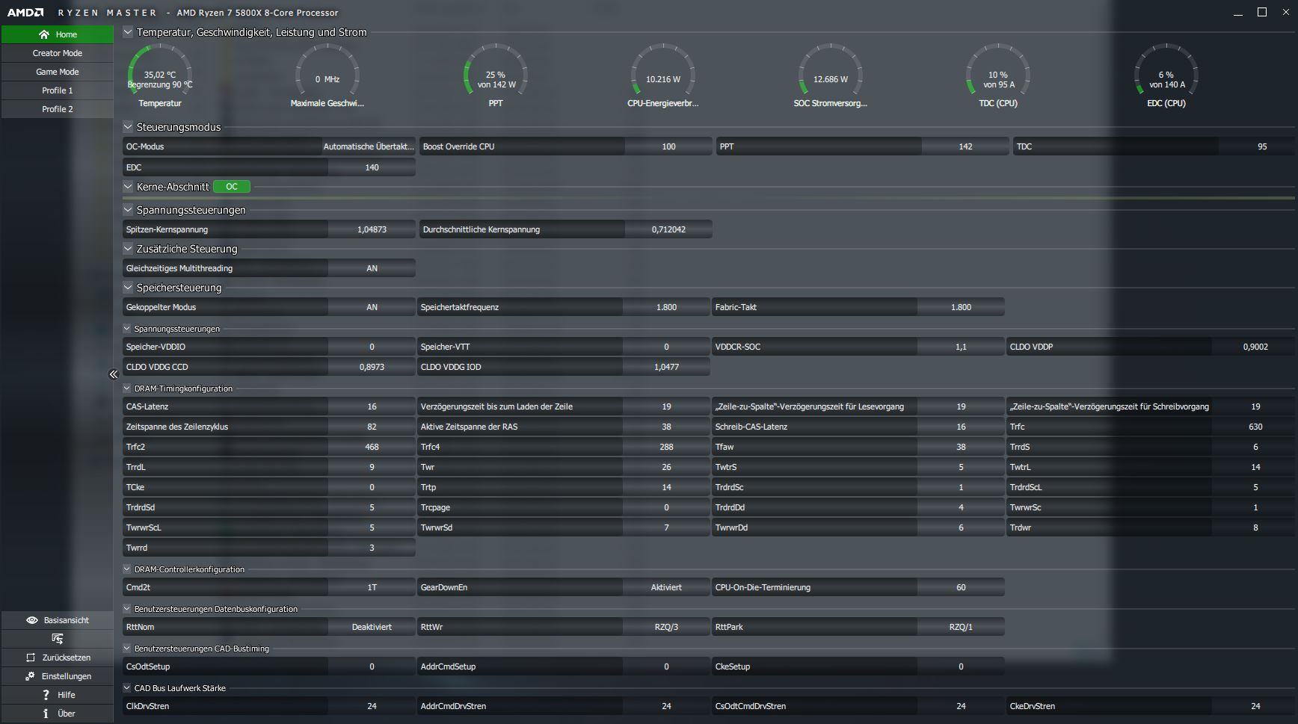Click the Home house icon in sidebar
This screenshot has width=1298, height=724.
point(44,34)
